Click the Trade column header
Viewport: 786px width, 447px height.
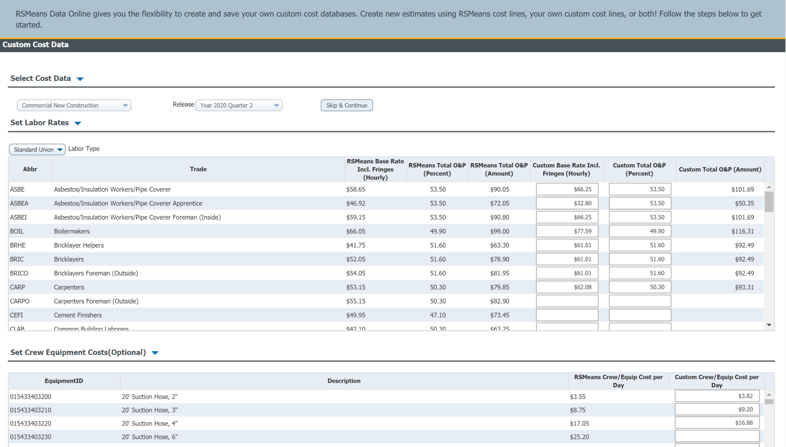[x=198, y=169]
